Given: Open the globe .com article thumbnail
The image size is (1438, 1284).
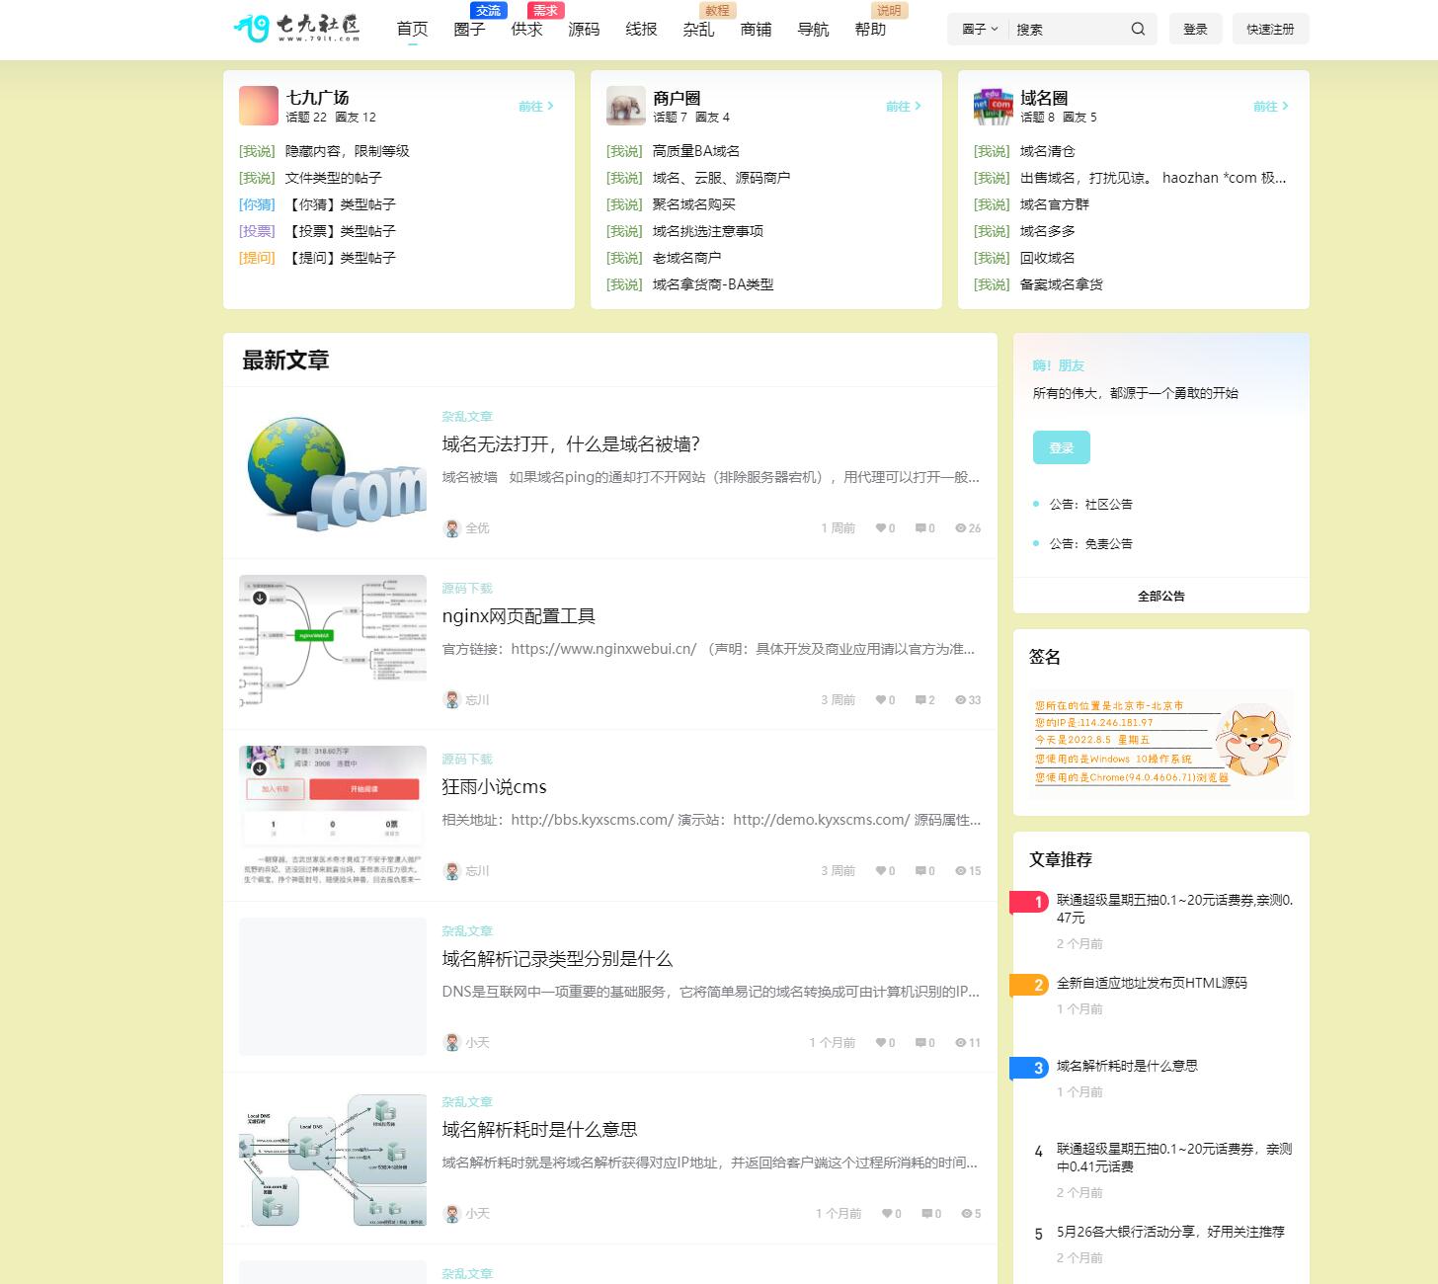Looking at the screenshot, I should (x=333, y=473).
